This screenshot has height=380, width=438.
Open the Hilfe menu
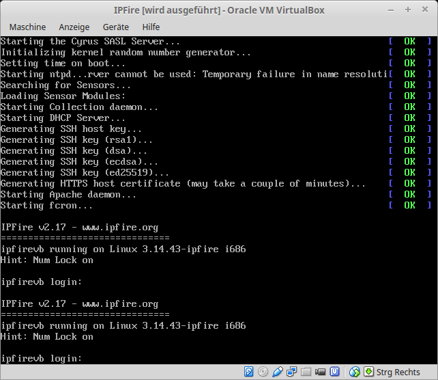151,27
